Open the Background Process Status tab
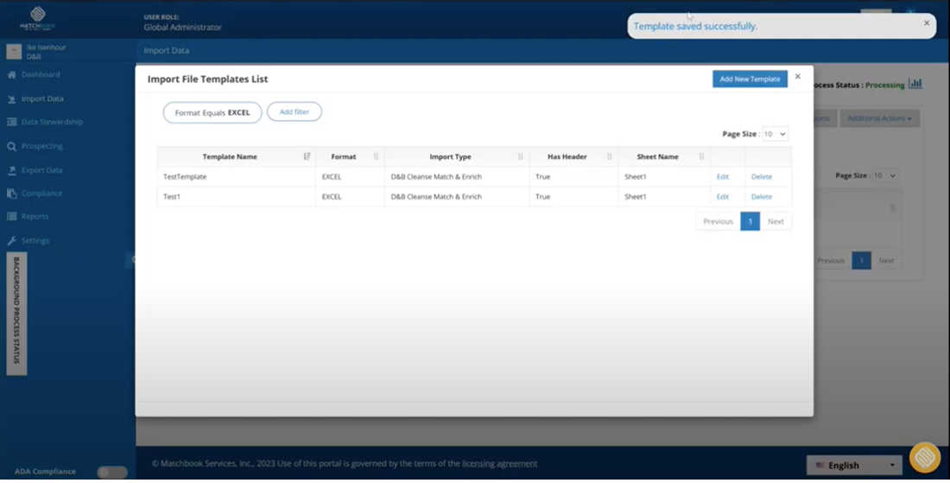950x483 pixels. pos(16,314)
